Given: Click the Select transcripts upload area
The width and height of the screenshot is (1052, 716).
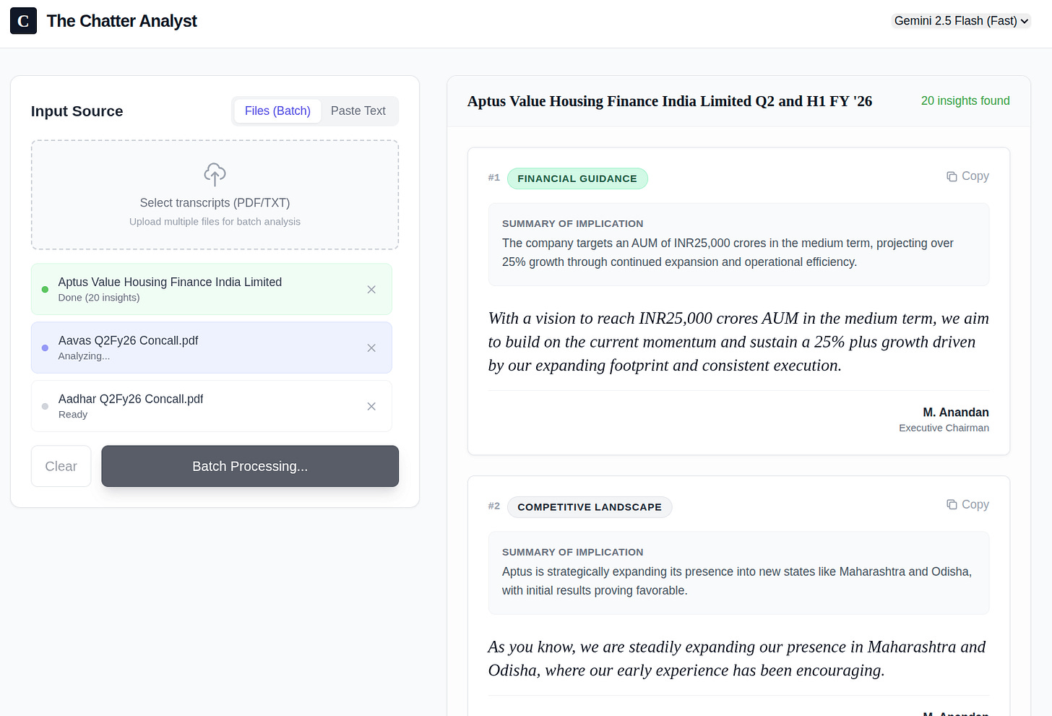Looking at the screenshot, I should click(215, 195).
